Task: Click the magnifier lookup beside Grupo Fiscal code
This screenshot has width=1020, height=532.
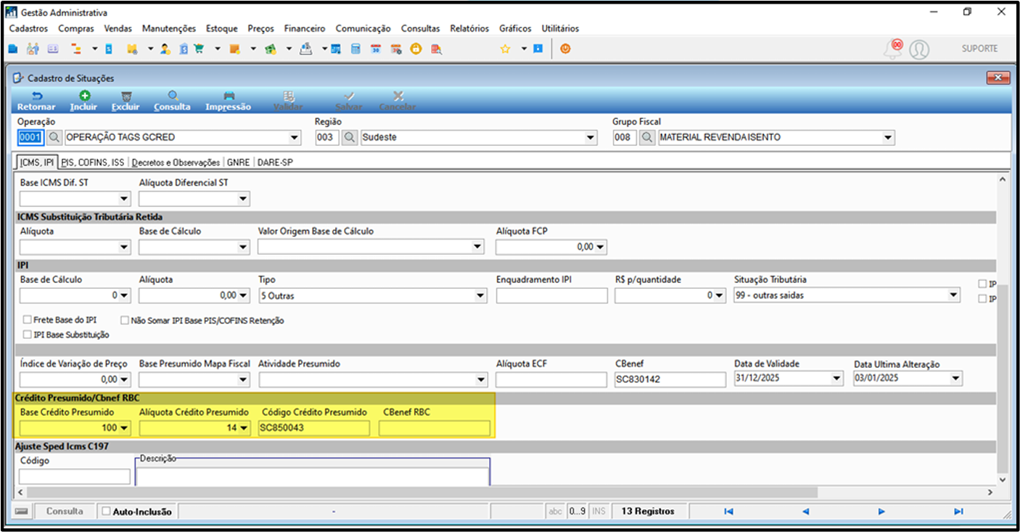Action: 646,137
